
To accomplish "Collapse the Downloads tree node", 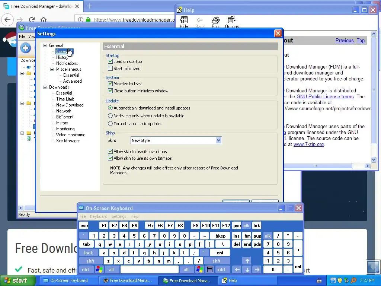I will (x=45, y=87).
